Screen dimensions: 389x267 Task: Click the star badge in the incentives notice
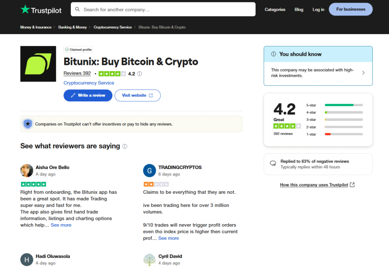(x=27, y=123)
